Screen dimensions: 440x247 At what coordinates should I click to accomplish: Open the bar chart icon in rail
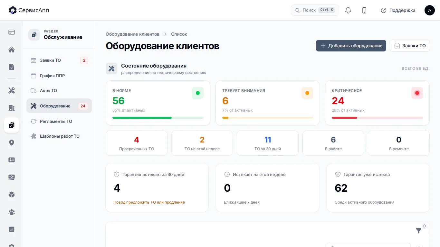point(12,229)
